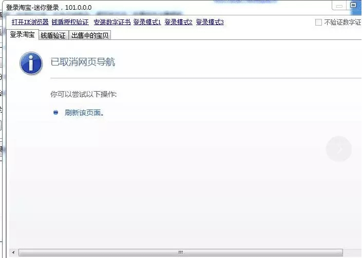Click the 你可以尝试以下操作 text
Image resolution: width=362 pixels, height=258 pixels.
(x=83, y=94)
